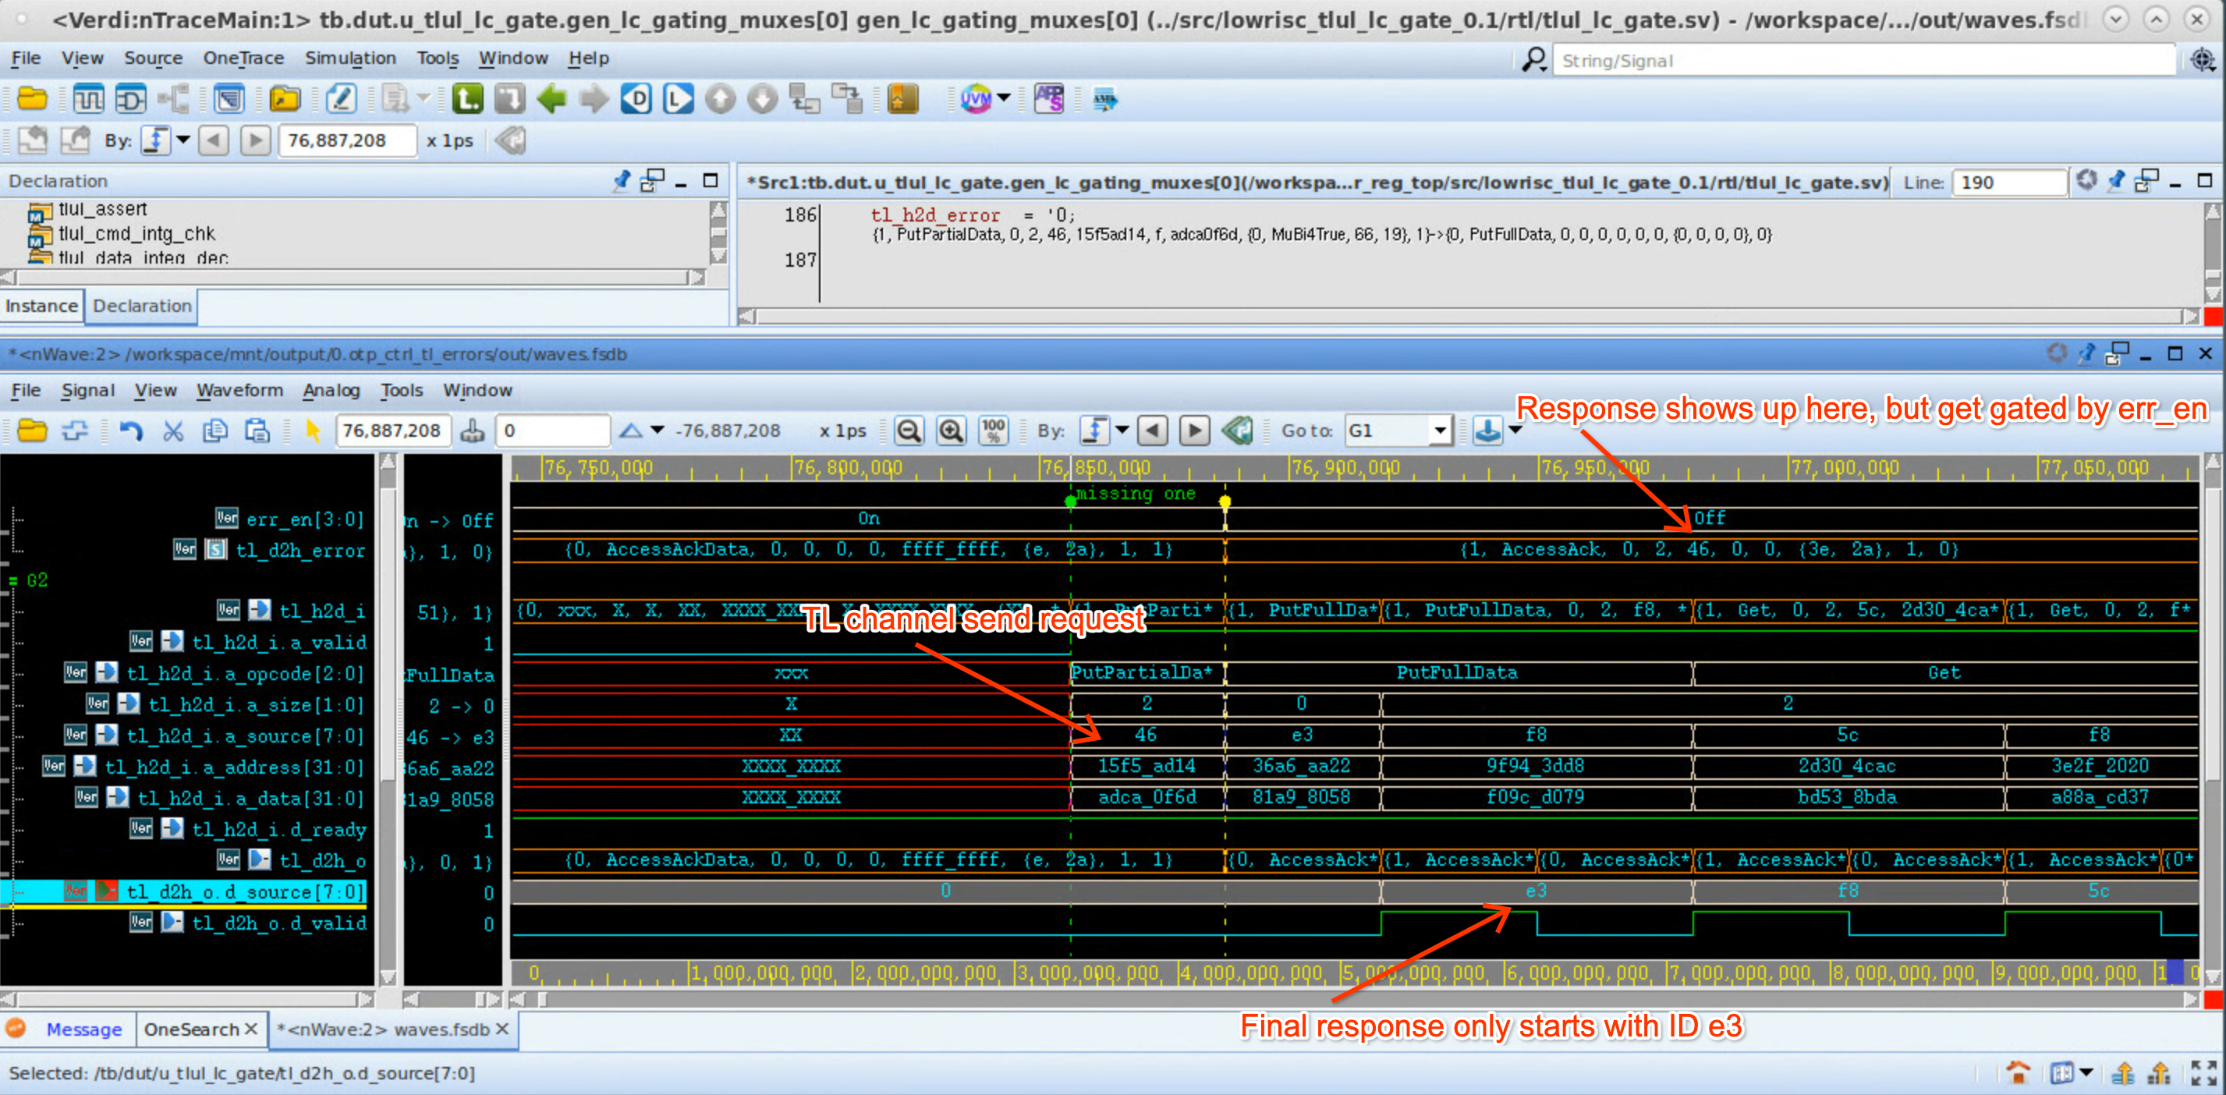
Task: Click the blue D driver trace icon
Action: 636,99
